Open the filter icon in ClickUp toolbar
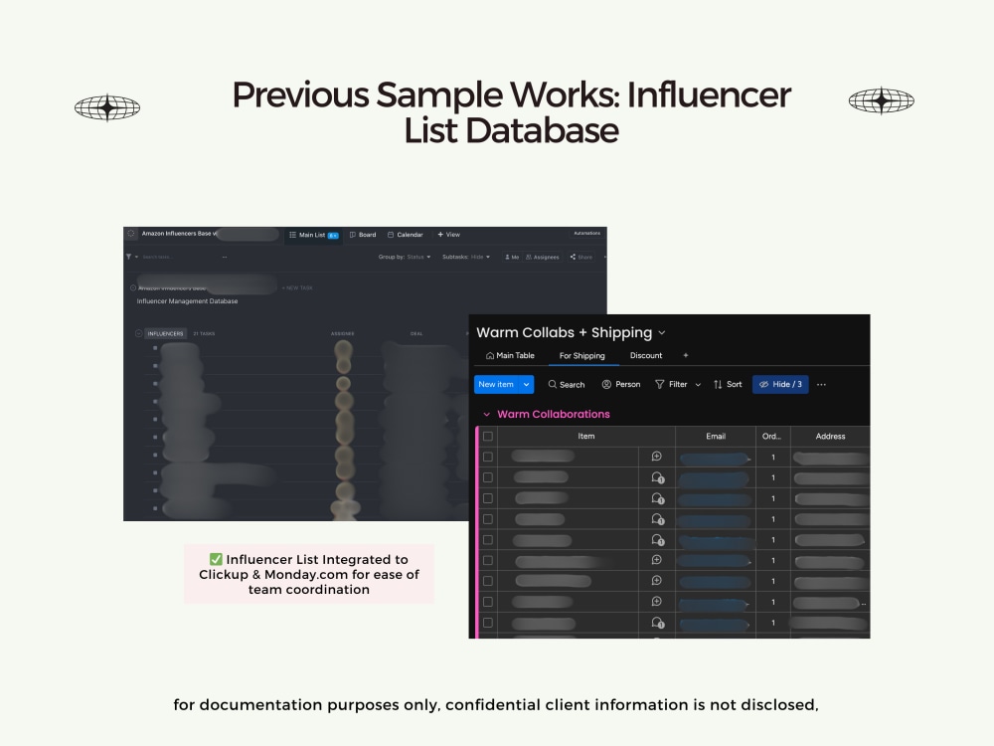This screenshot has height=746, width=994. click(128, 257)
